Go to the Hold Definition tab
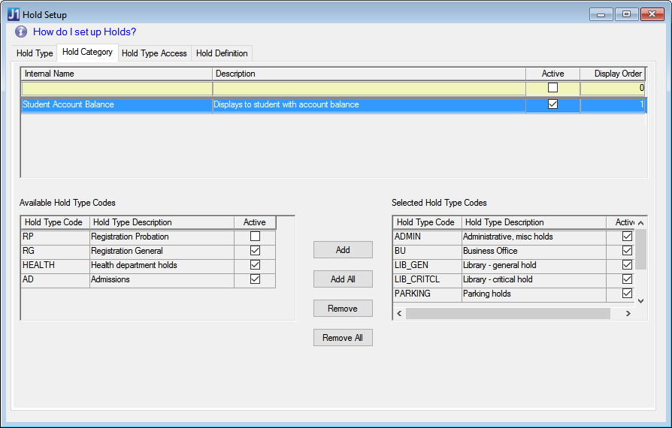This screenshot has height=428, width=672. [x=222, y=53]
